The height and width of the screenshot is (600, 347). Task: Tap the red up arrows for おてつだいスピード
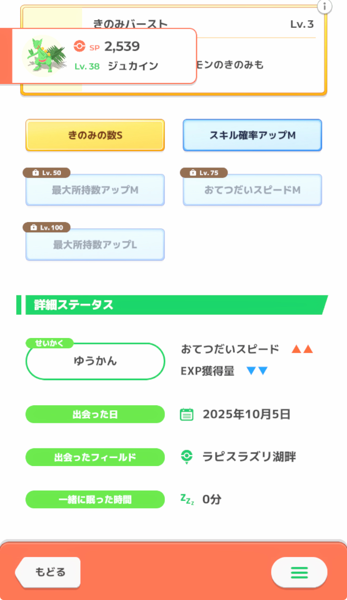pos(302,350)
